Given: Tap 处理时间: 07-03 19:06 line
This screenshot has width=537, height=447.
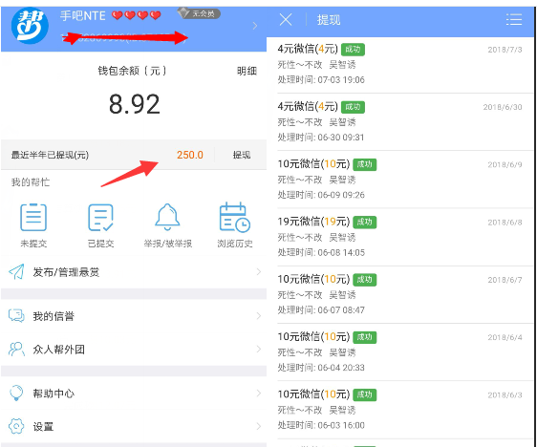Looking at the screenshot, I should coord(321,79).
